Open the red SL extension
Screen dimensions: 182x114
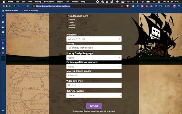(x=142, y=6)
